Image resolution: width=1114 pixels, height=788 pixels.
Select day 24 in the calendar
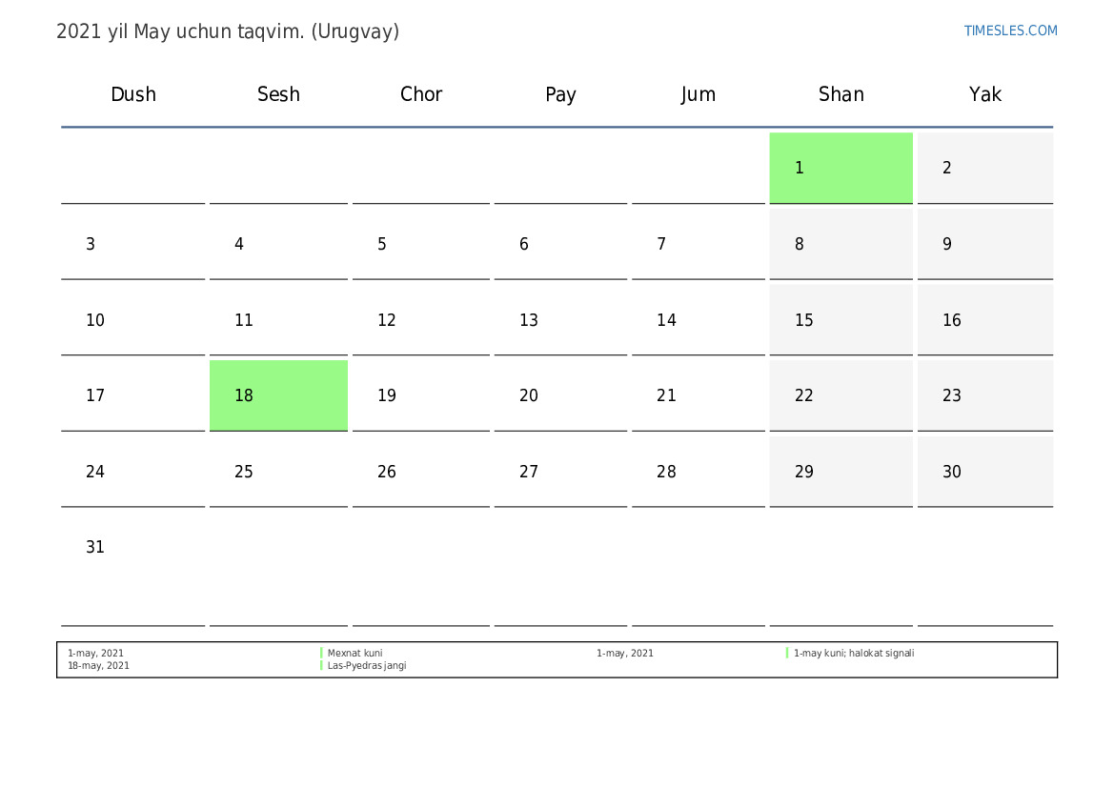tap(132, 471)
